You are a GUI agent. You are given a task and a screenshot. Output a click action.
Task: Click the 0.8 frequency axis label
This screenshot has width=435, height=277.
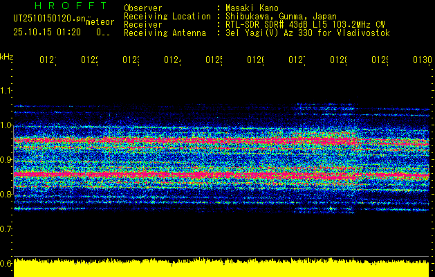[6, 194]
